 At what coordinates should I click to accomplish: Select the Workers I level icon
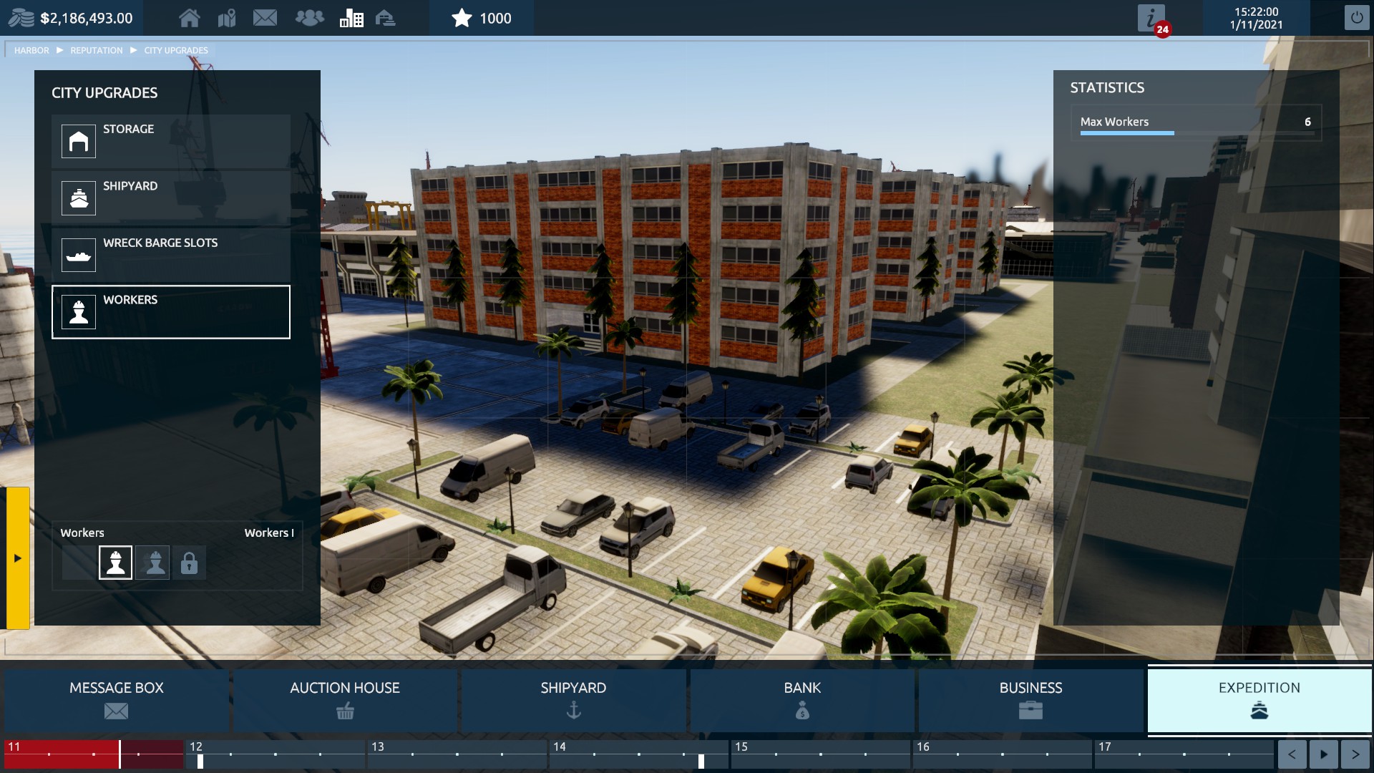(115, 563)
